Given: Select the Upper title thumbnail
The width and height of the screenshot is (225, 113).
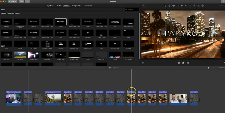Looking at the screenshot, I should point(129,33).
